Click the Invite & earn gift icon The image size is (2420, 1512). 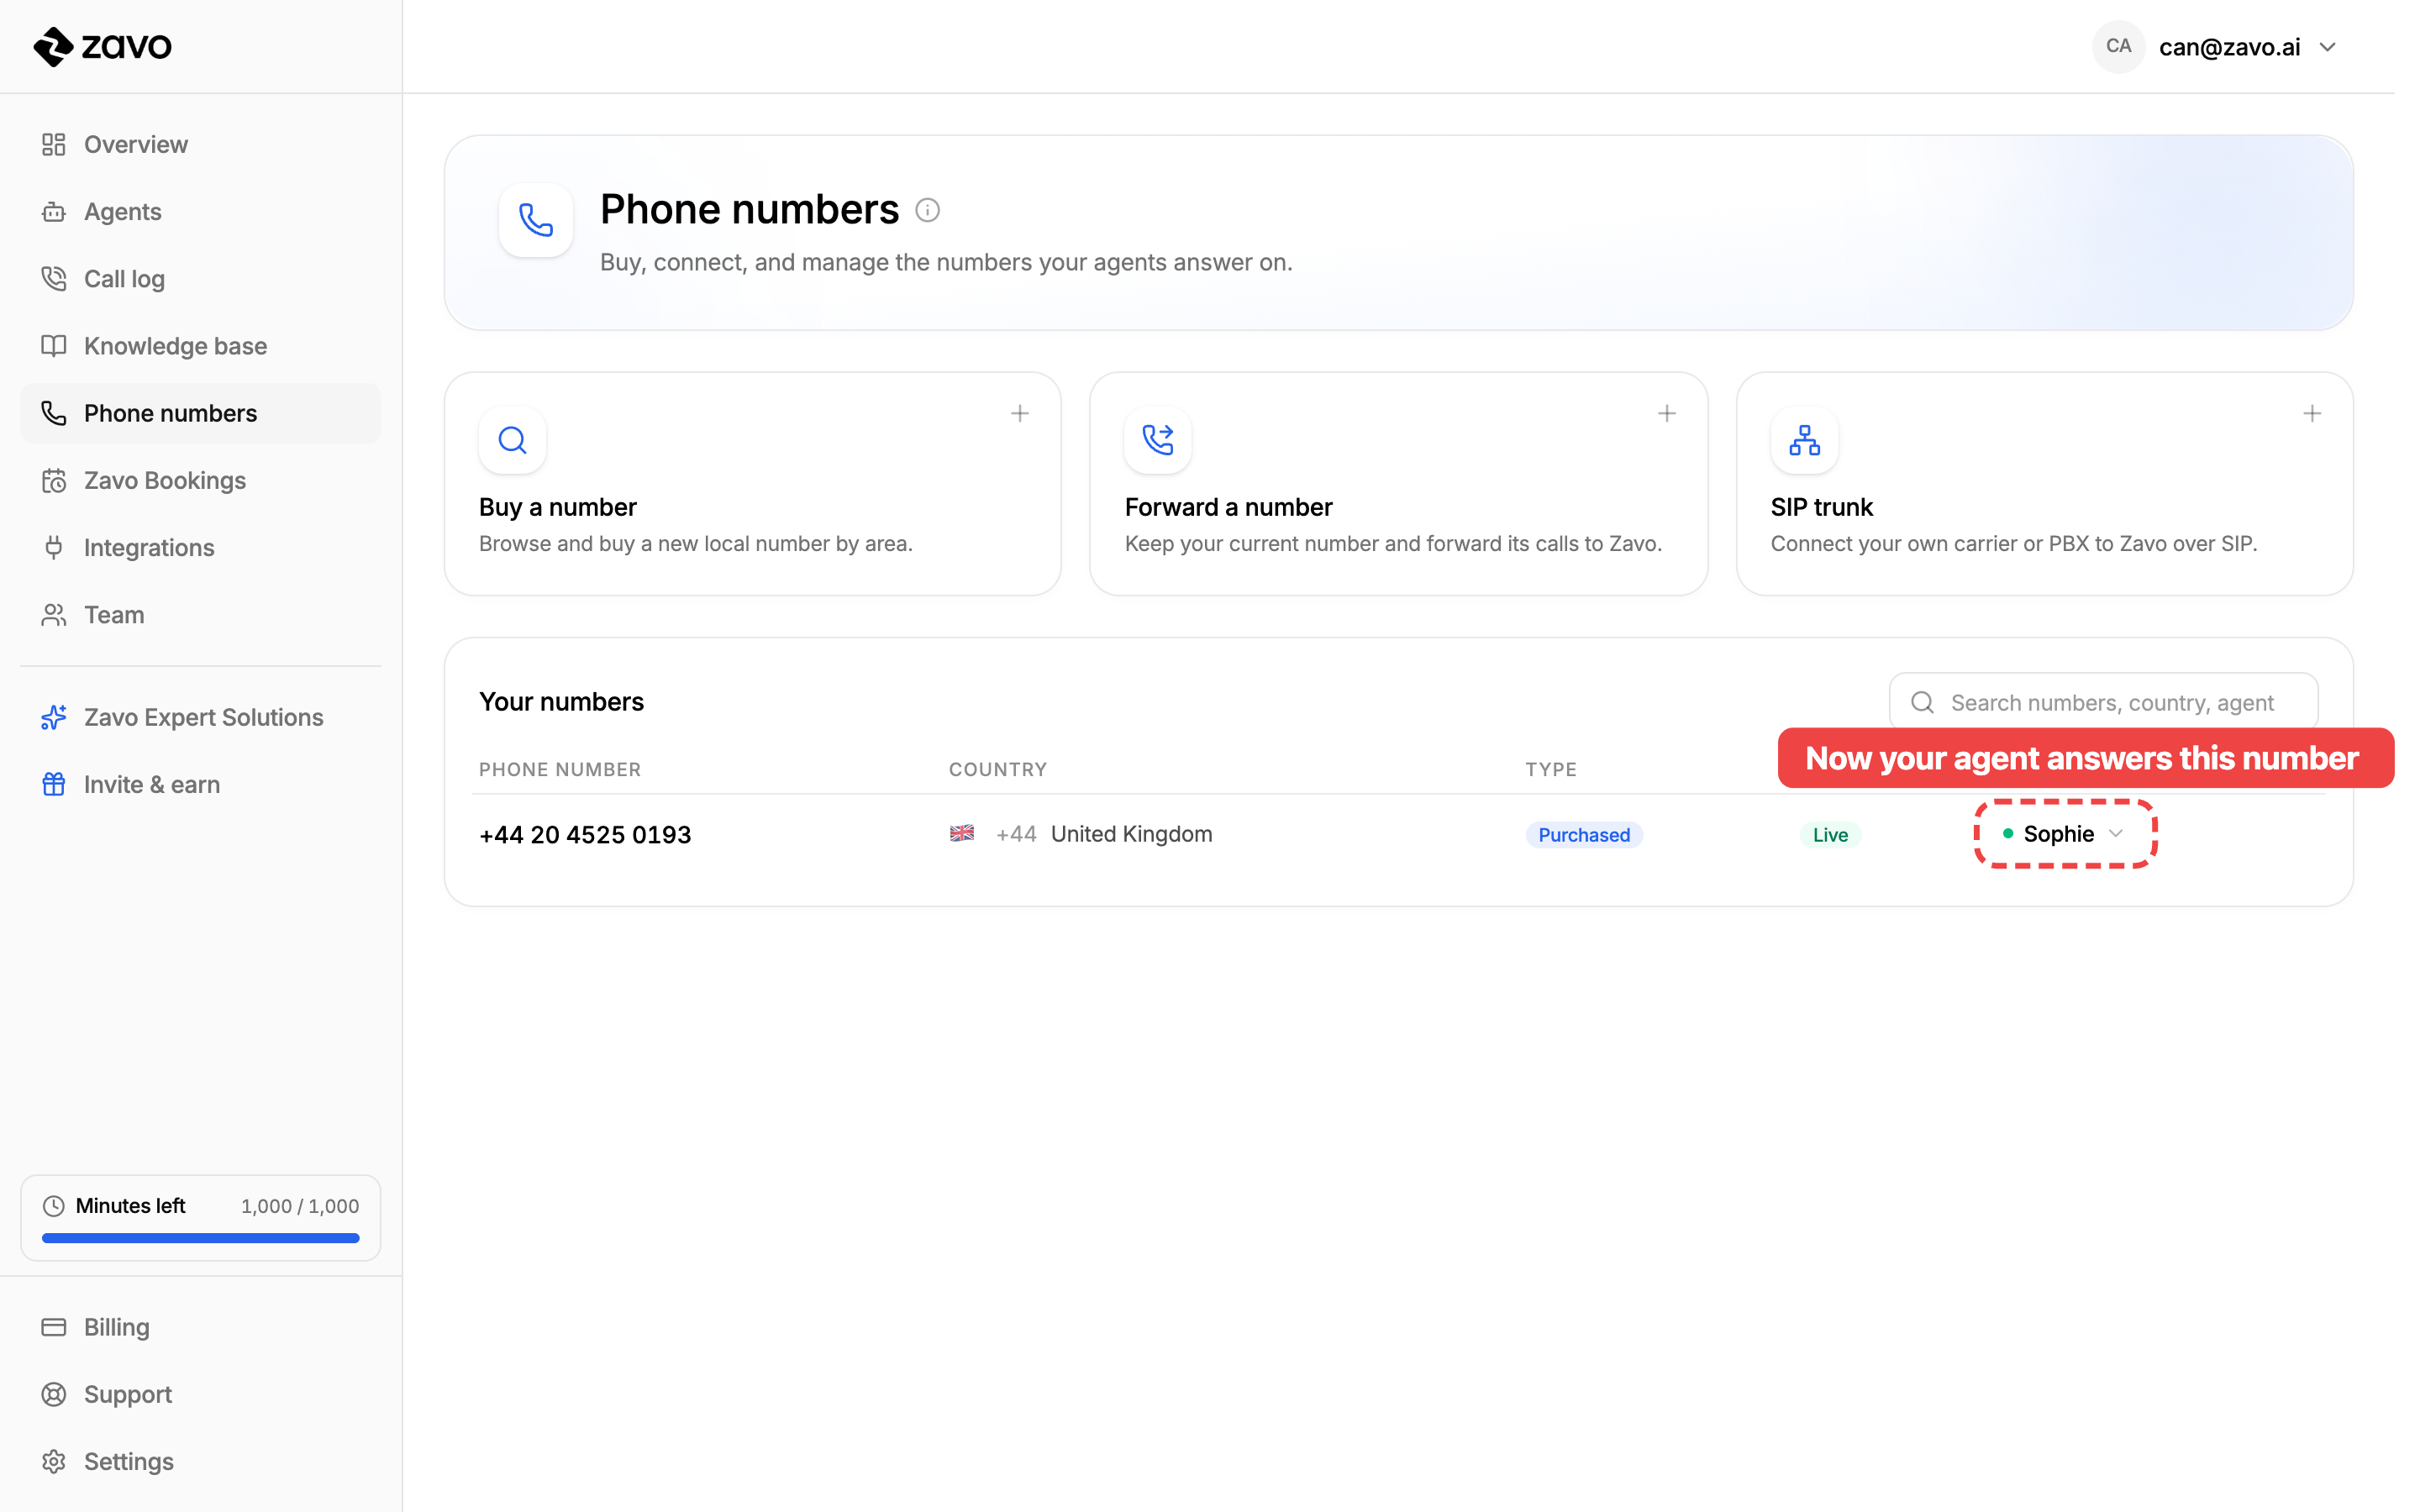(x=54, y=784)
